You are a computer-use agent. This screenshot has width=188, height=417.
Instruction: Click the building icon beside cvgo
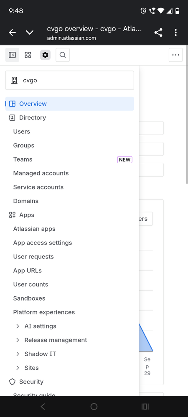(x=14, y=80)
